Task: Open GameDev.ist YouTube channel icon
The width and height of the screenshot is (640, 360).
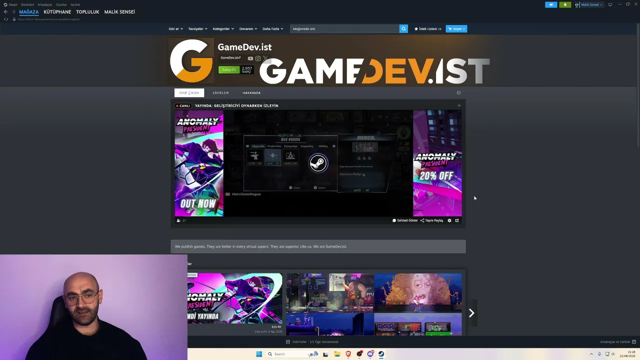Action: 250,58
